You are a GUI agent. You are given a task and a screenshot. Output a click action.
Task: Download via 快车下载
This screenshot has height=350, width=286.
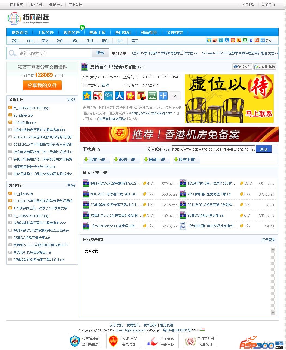[x=186, y=159]
